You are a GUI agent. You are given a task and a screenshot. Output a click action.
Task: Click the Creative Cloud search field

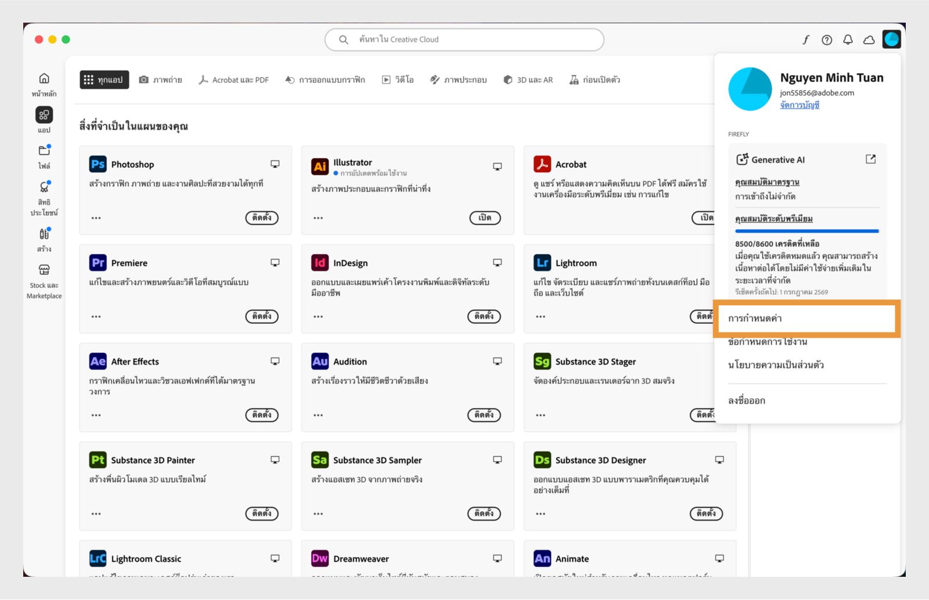click(x=464, y=39)
